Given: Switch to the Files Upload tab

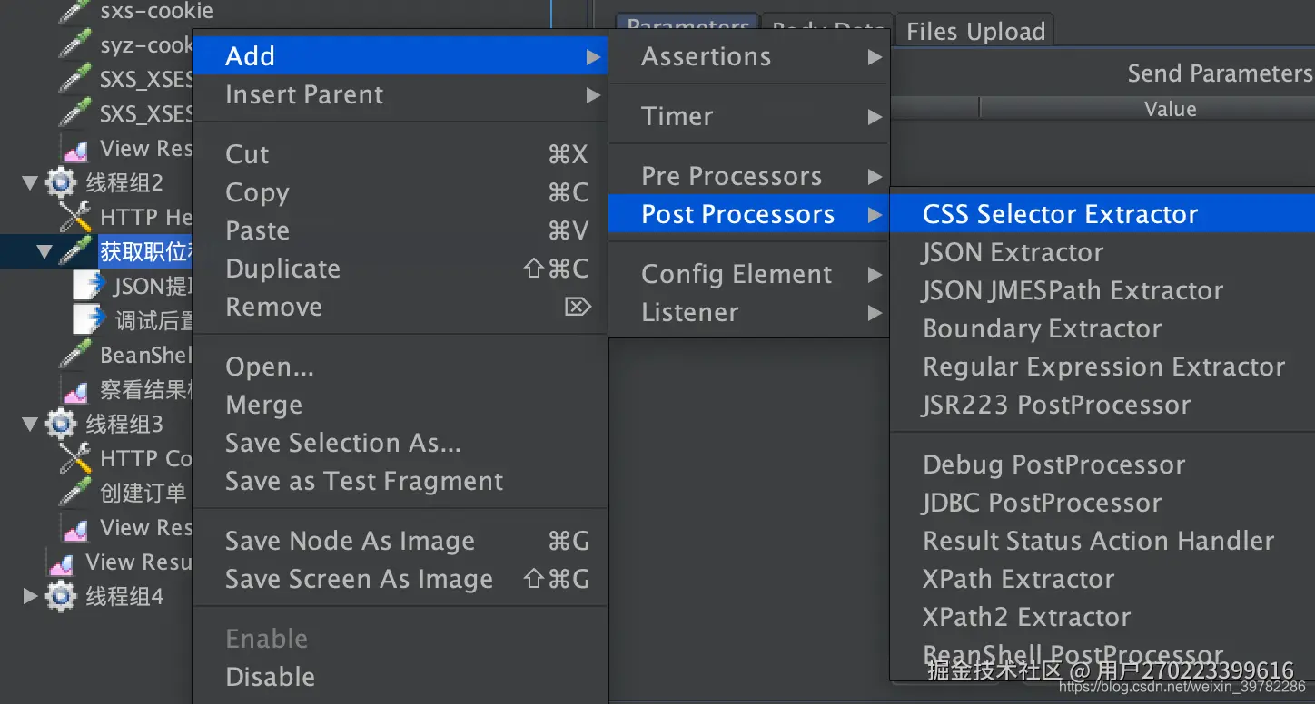Looking at the screenshot, I should [975, 32].
